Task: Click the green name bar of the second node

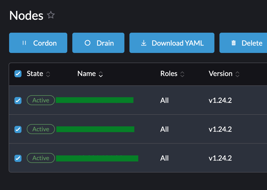Action: (x=96, y=129)
